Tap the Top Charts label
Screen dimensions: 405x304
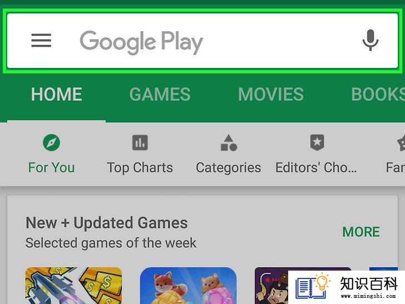coord(140,168)
